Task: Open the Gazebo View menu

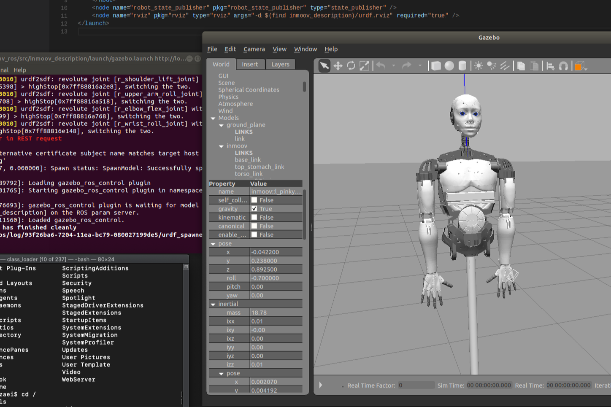Action: (279, 49)
